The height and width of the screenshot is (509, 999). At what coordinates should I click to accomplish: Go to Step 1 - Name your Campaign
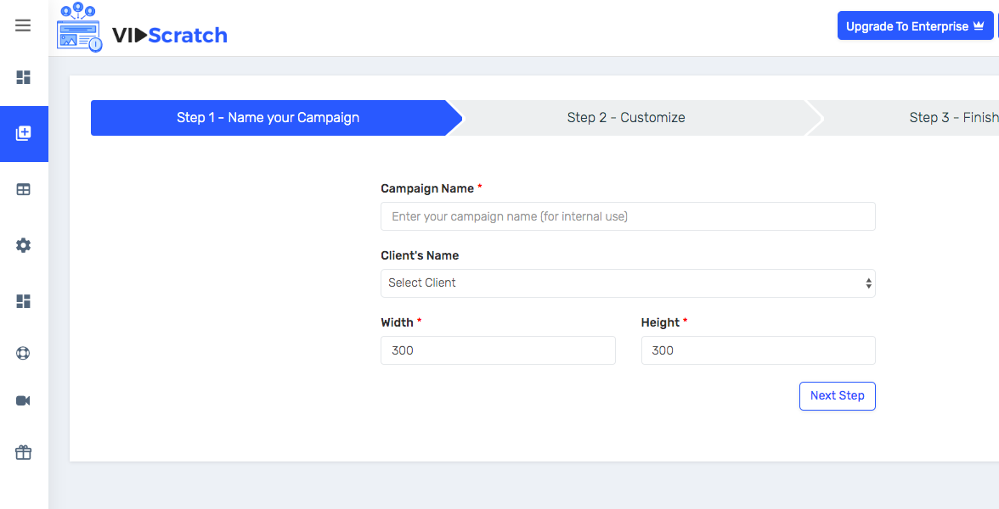268,118
